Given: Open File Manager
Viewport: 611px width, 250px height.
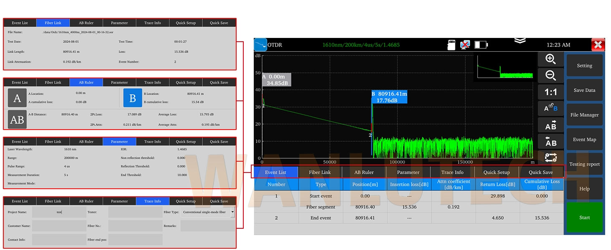Looking at the screenshot, I should tap(584, 115).
